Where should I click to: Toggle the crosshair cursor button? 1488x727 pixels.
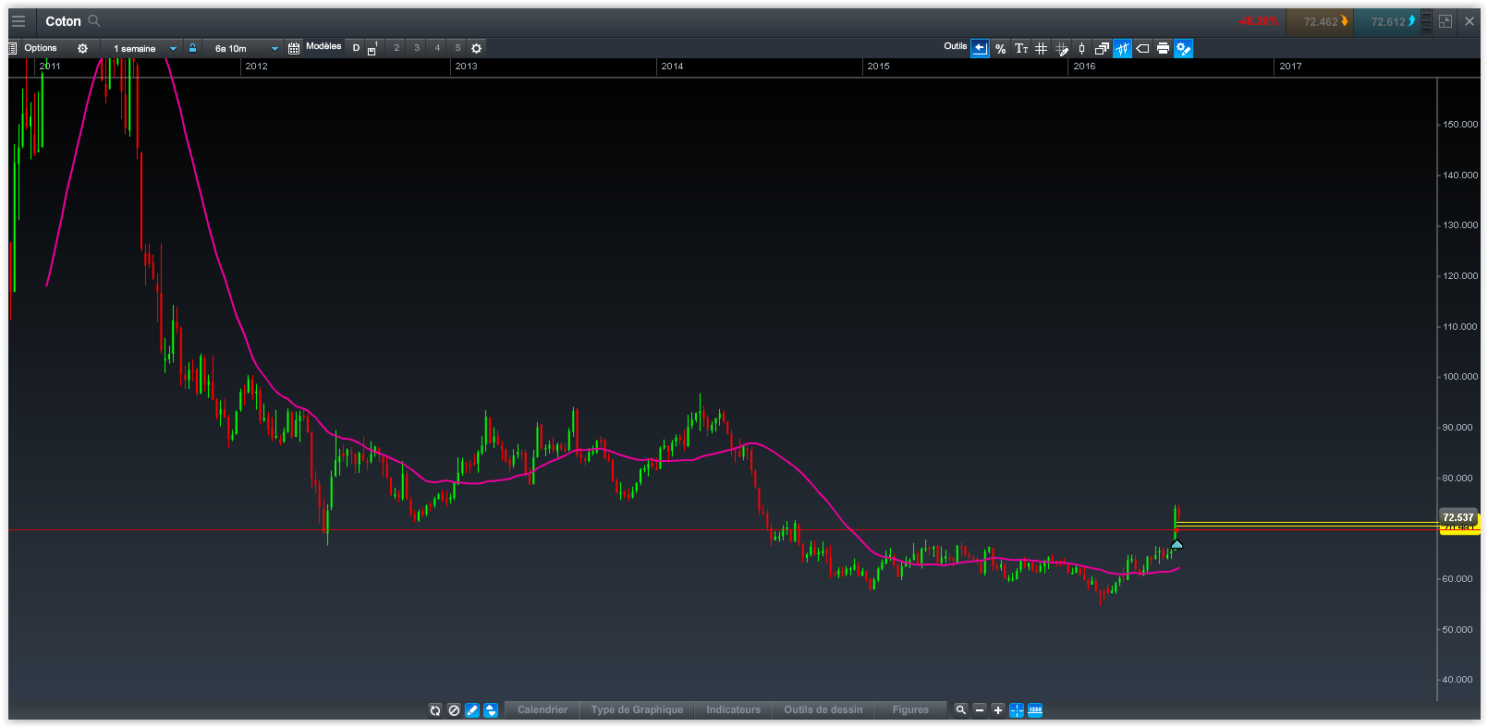coord(1017,710)
